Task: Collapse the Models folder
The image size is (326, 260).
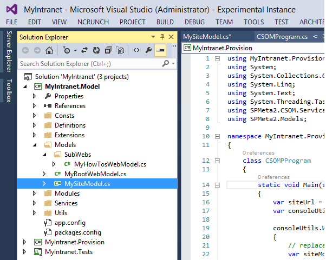Action: [x=35, y=145]
